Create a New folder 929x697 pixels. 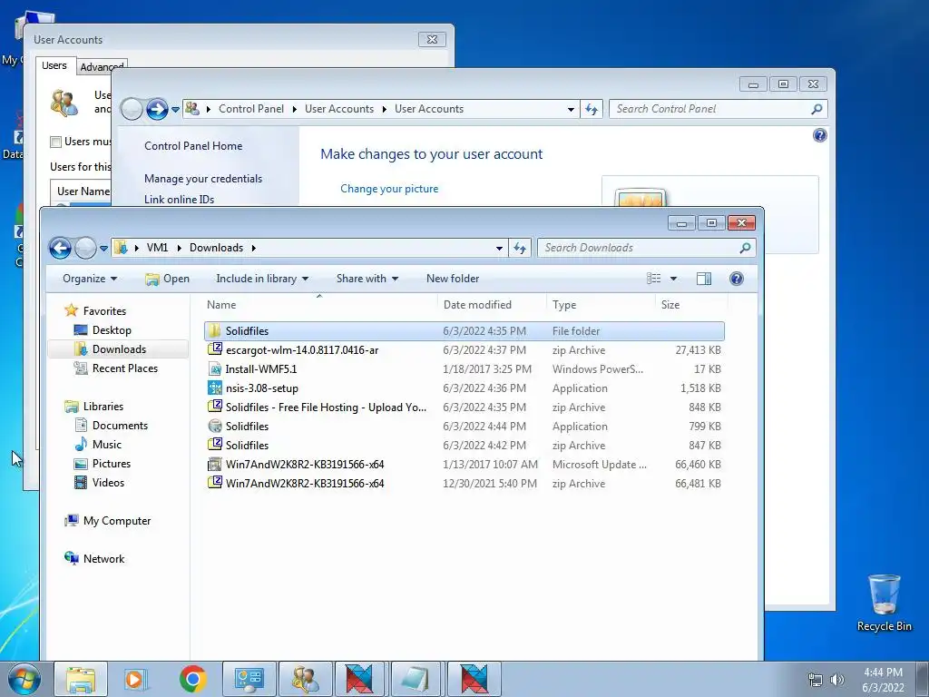coord(453,279)
